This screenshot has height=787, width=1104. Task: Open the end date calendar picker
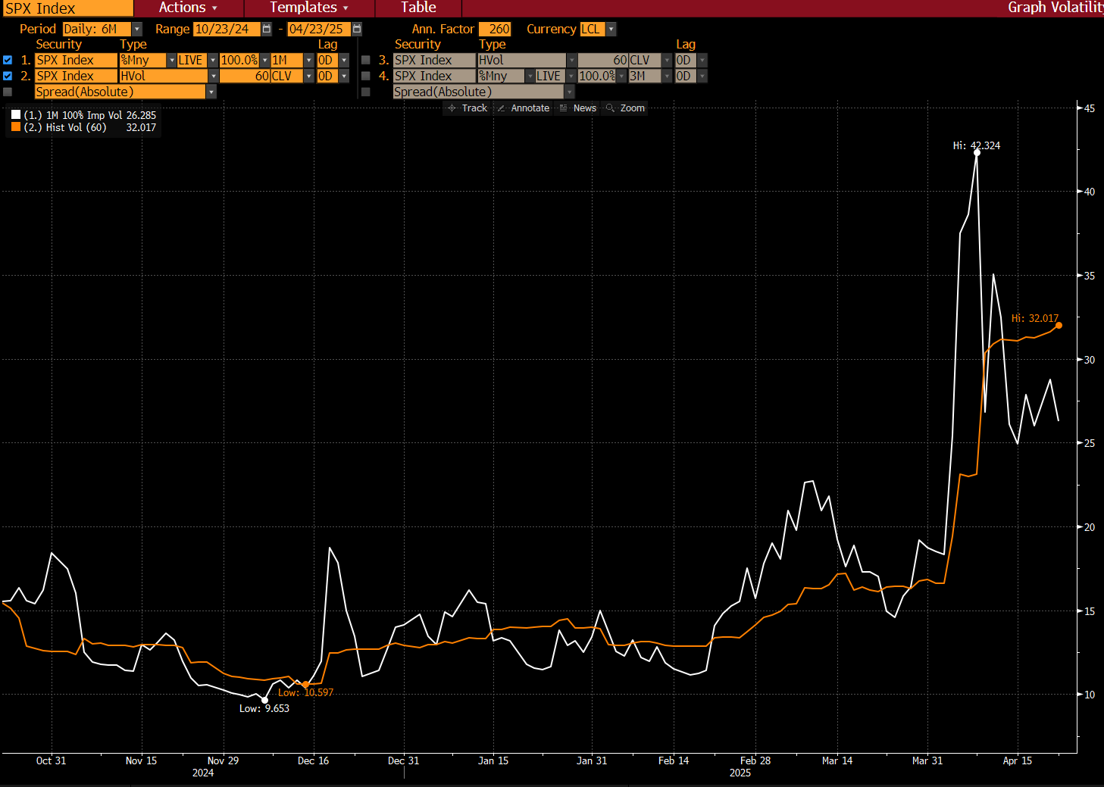357,29
